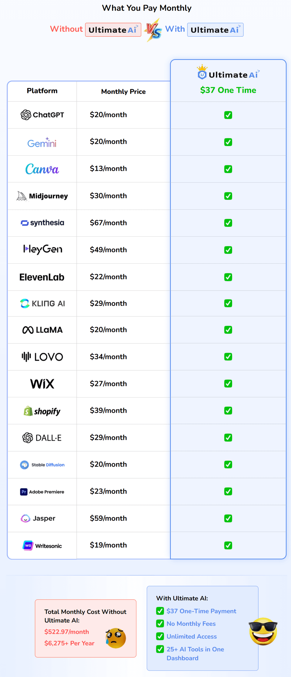Click the Midjourney sailboat icon
Image resolution: width=291 pixels, height=677 pixels.
(22, 196)
